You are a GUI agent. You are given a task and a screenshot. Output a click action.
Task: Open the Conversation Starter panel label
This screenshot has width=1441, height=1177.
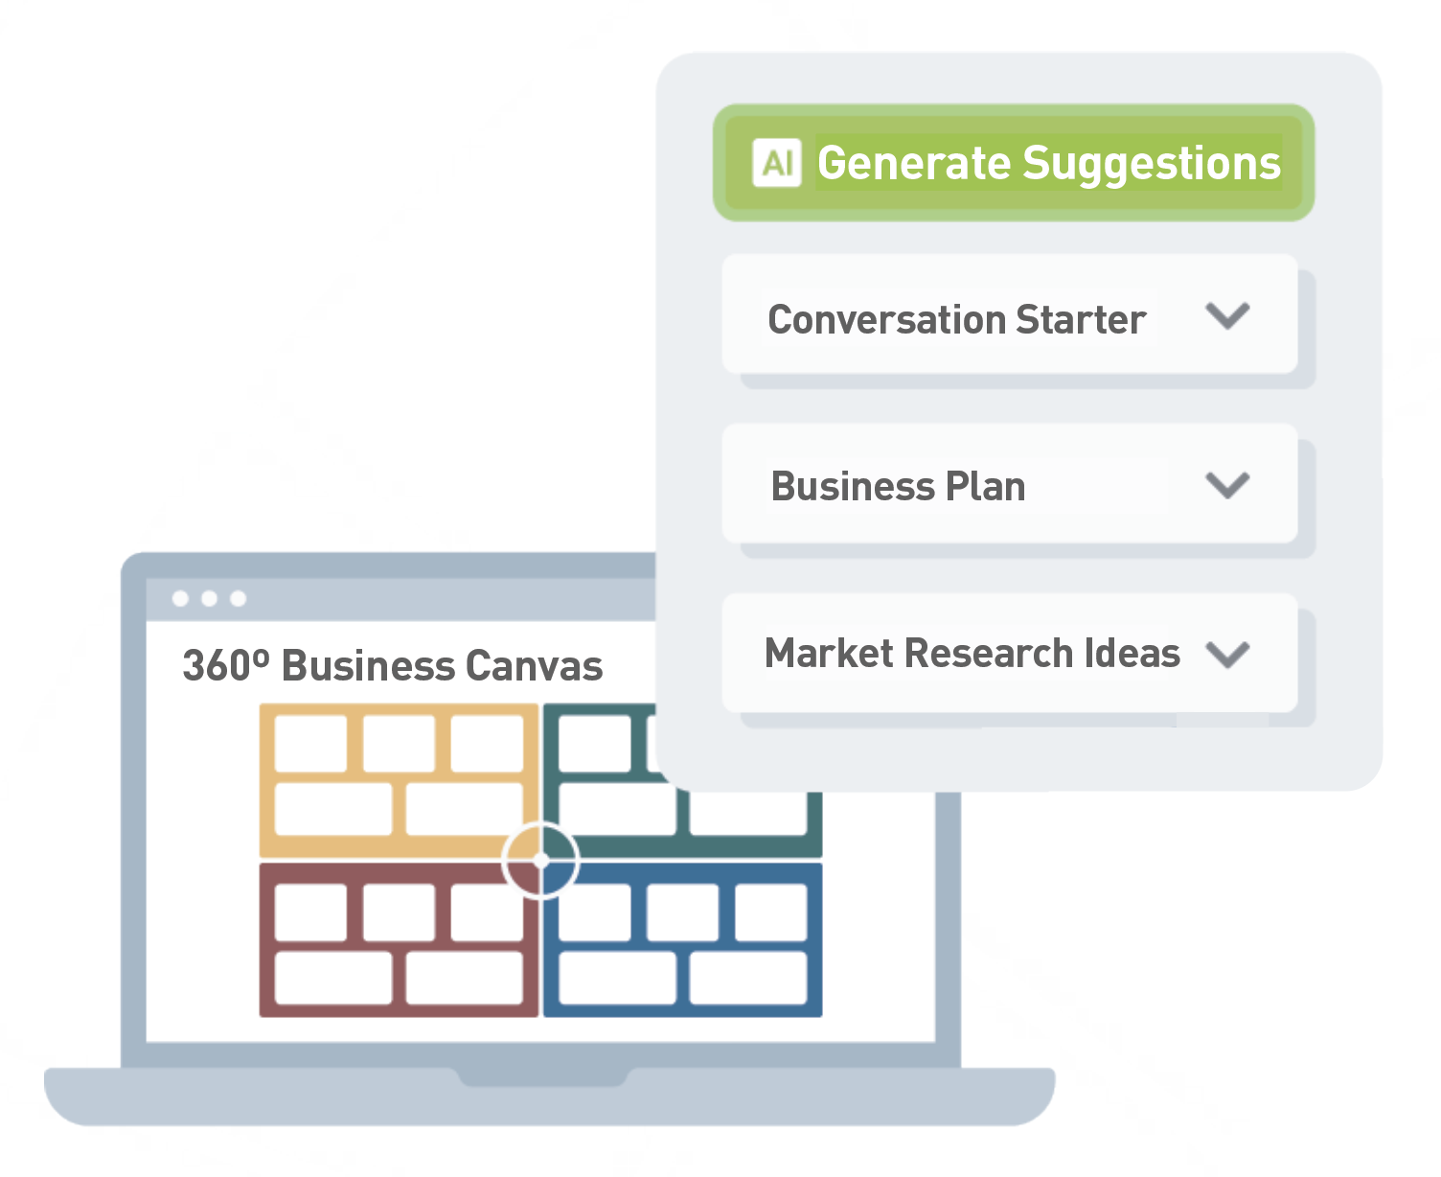point(956,319)
